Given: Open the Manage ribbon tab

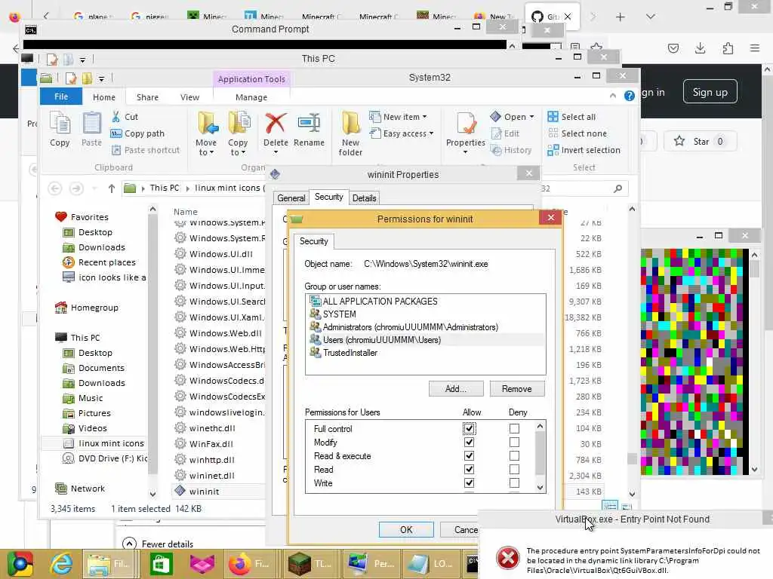Looking at the screenshot, I should pos(251,97).
